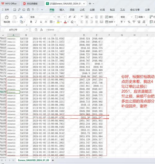Click the currency format (¥) icon
This screenshot has width=155, height=164.
[x=122, y=22]
